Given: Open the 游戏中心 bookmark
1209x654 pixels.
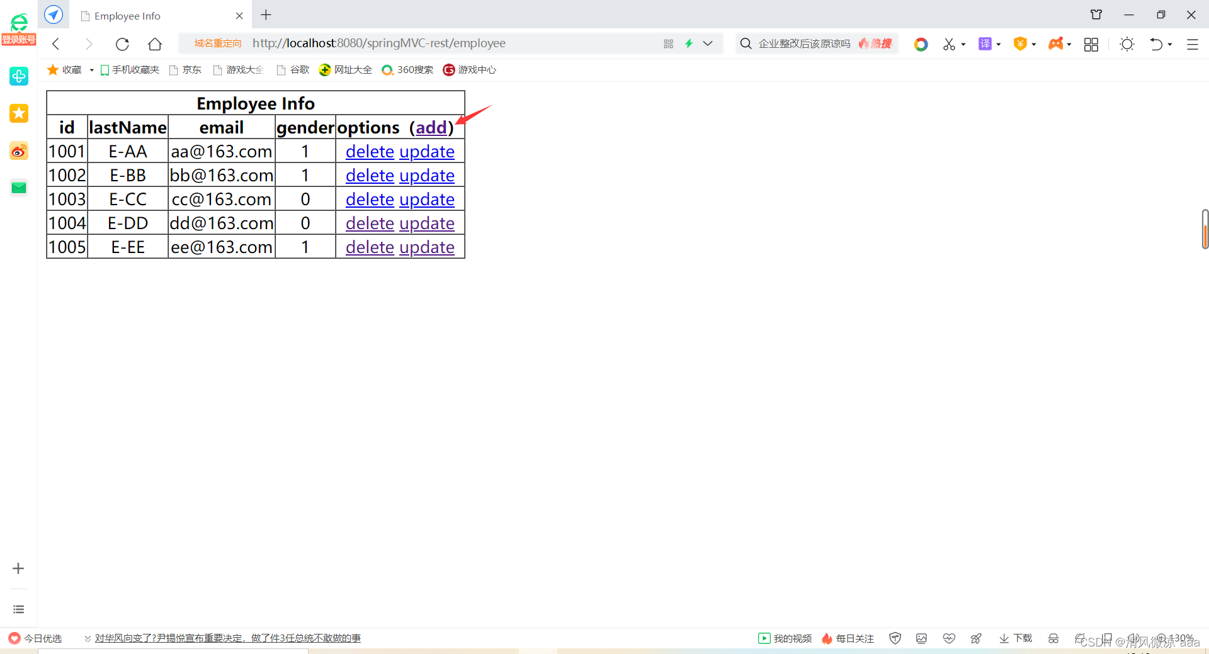Looking at the screenshot, I should (x=470, y=70).
